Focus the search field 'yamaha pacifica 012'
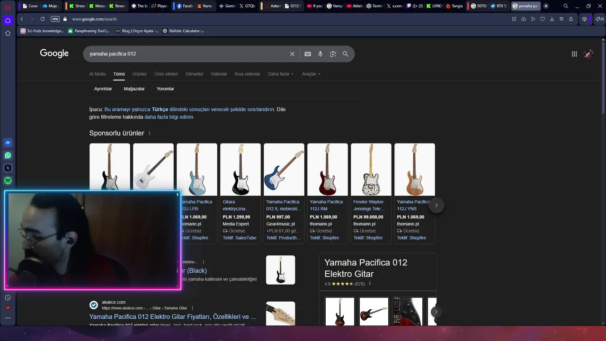606x341 pixels. click(x=187, y=54)
